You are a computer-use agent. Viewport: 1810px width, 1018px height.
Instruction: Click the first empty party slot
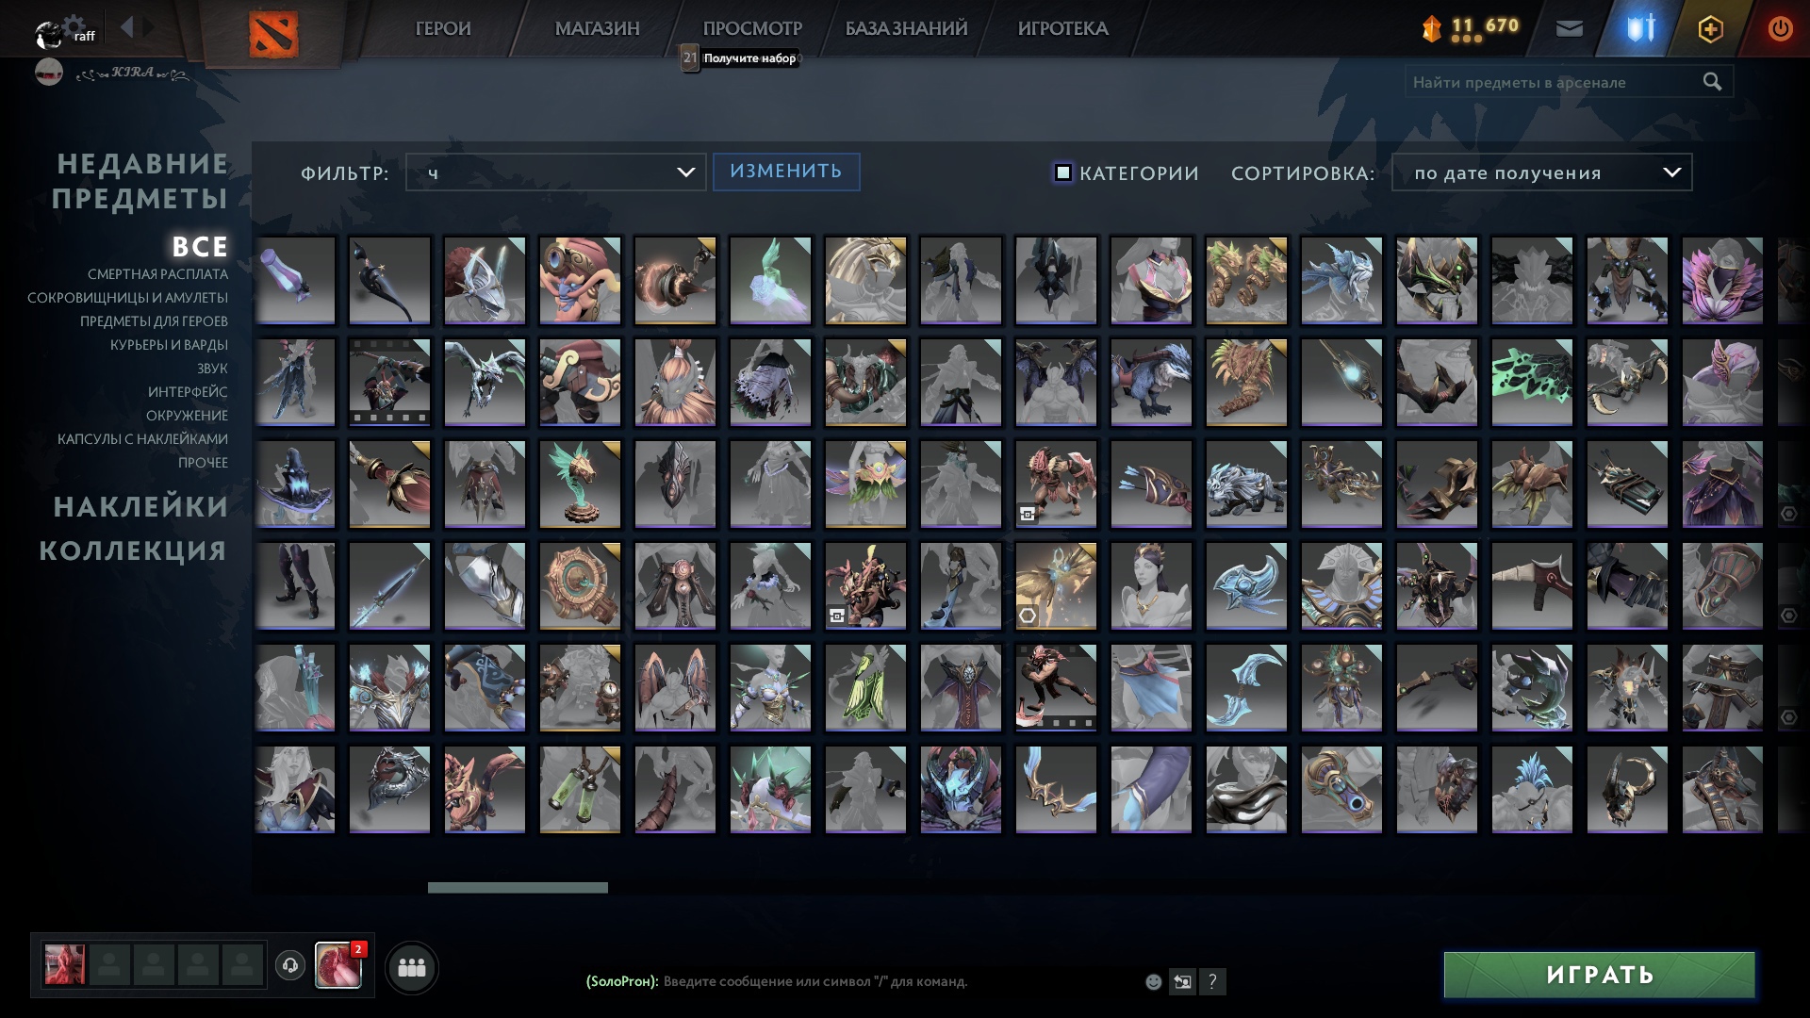point(109,965)
